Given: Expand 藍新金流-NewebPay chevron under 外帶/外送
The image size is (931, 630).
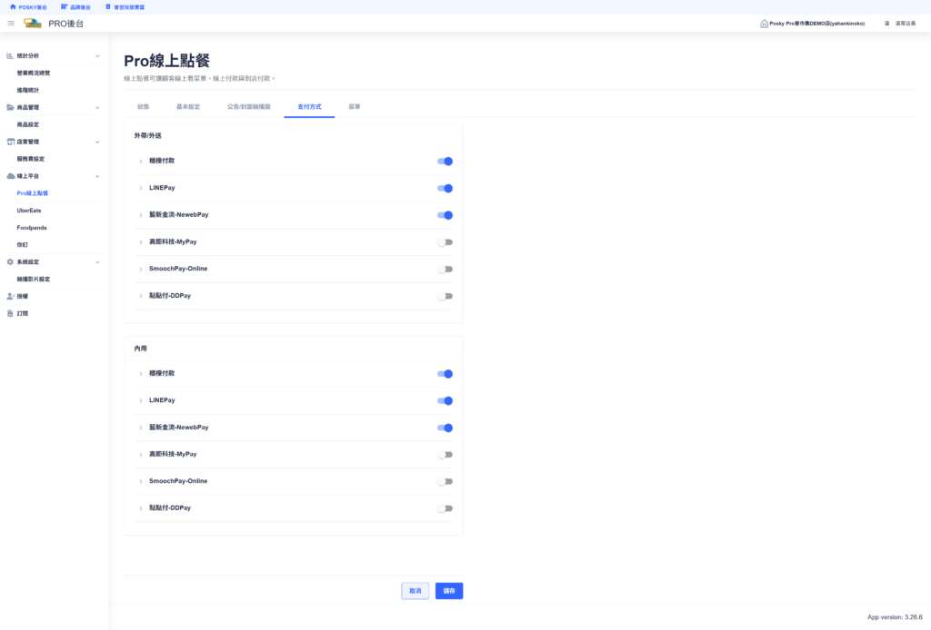Looking at the screenshot, I should [141, 215].
